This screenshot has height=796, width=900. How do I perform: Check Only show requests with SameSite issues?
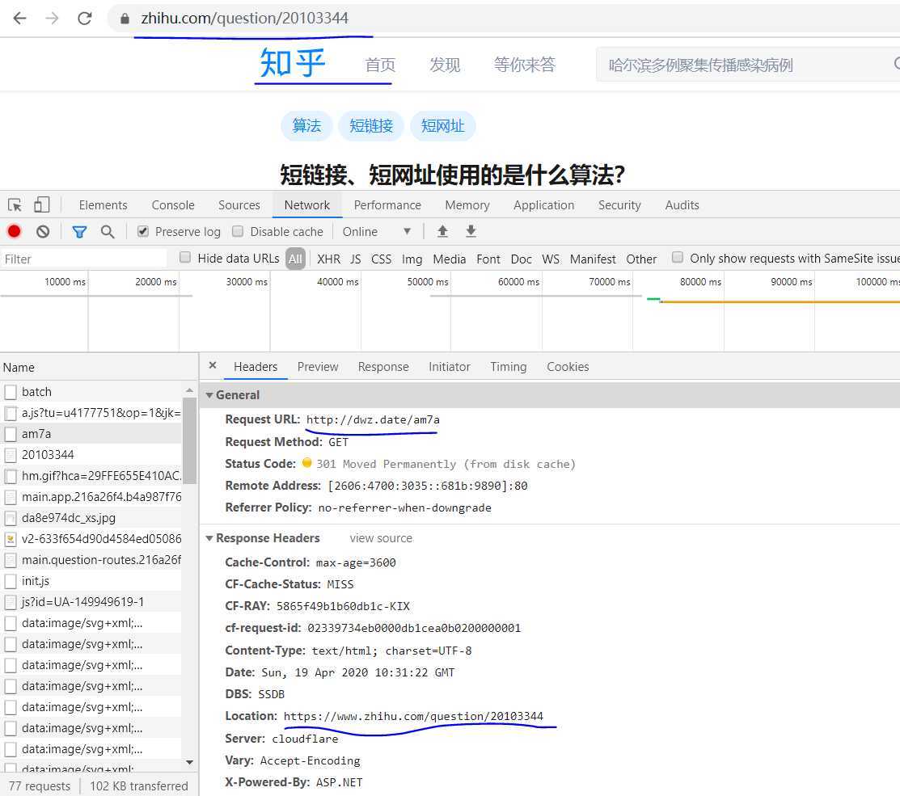pos(678,258)
